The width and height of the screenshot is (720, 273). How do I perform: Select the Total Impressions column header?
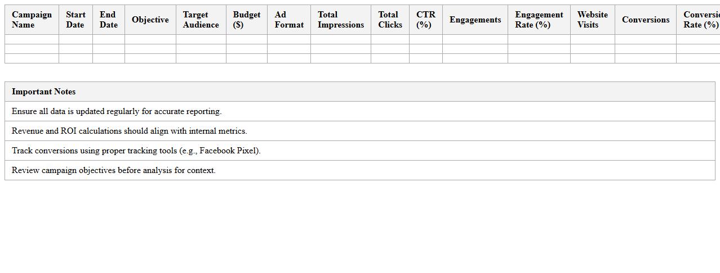[x=340, y=20]
